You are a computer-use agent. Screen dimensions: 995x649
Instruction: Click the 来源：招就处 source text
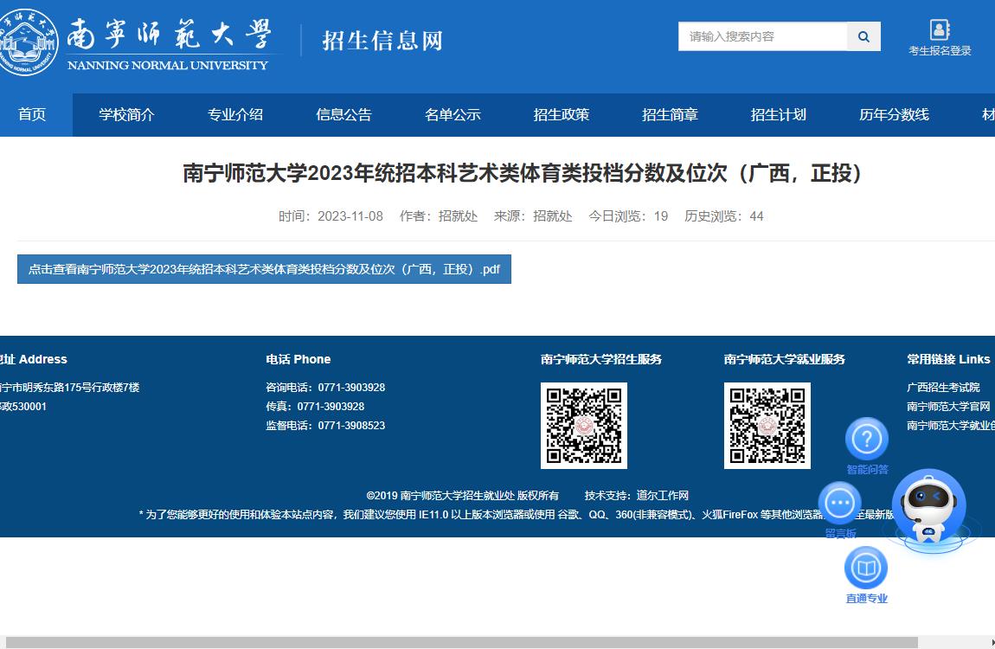[x=533, y=216]
